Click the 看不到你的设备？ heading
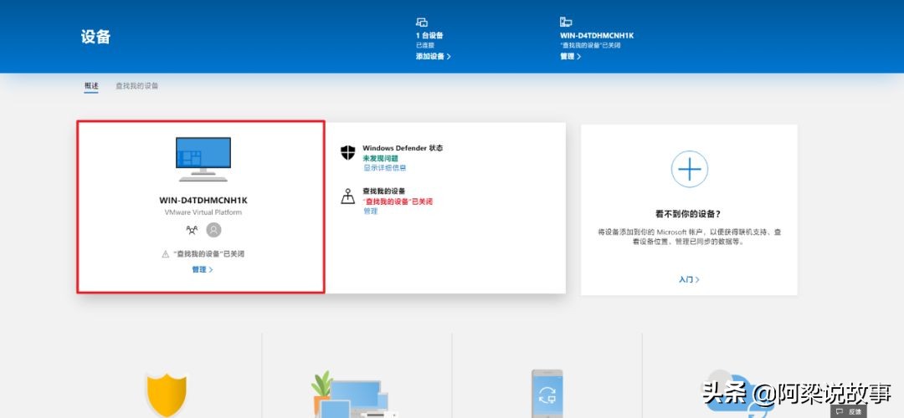Screen dimensions: 904x418 point(689,214)
